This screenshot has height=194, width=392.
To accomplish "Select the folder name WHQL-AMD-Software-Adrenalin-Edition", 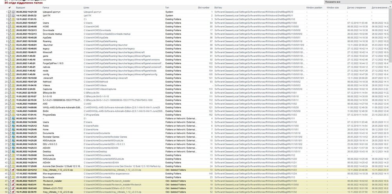I will [62, 107].
